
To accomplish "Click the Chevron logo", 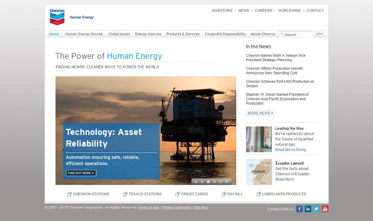I will pyautogui.click(x=57, y=17).
